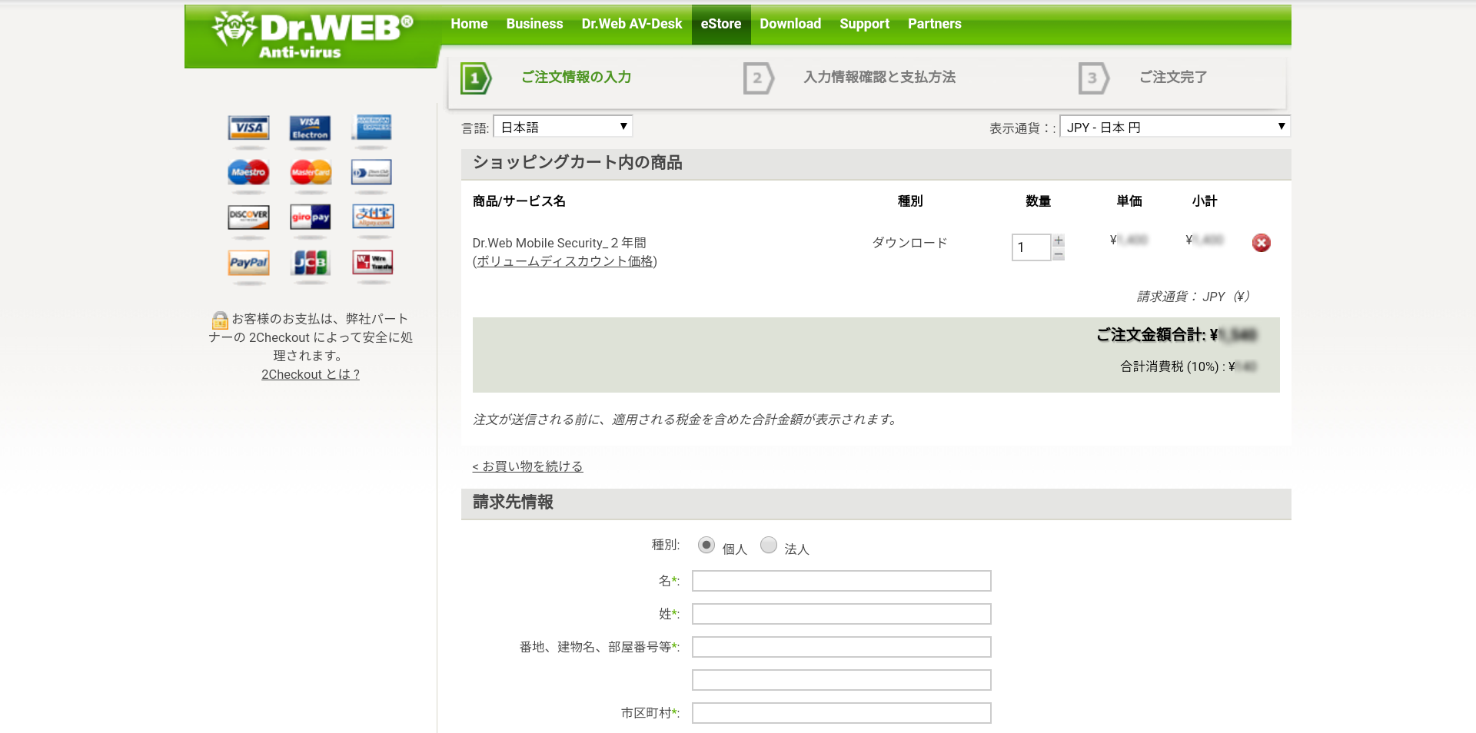This screenshot has width=1476, height=733.
Task: Click the Alipay payment icon
Action: pyautogui.click(x=372, y=217)
